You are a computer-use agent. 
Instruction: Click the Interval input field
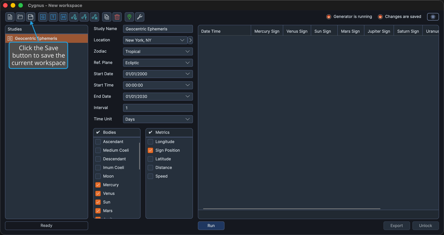pos(158,108)
